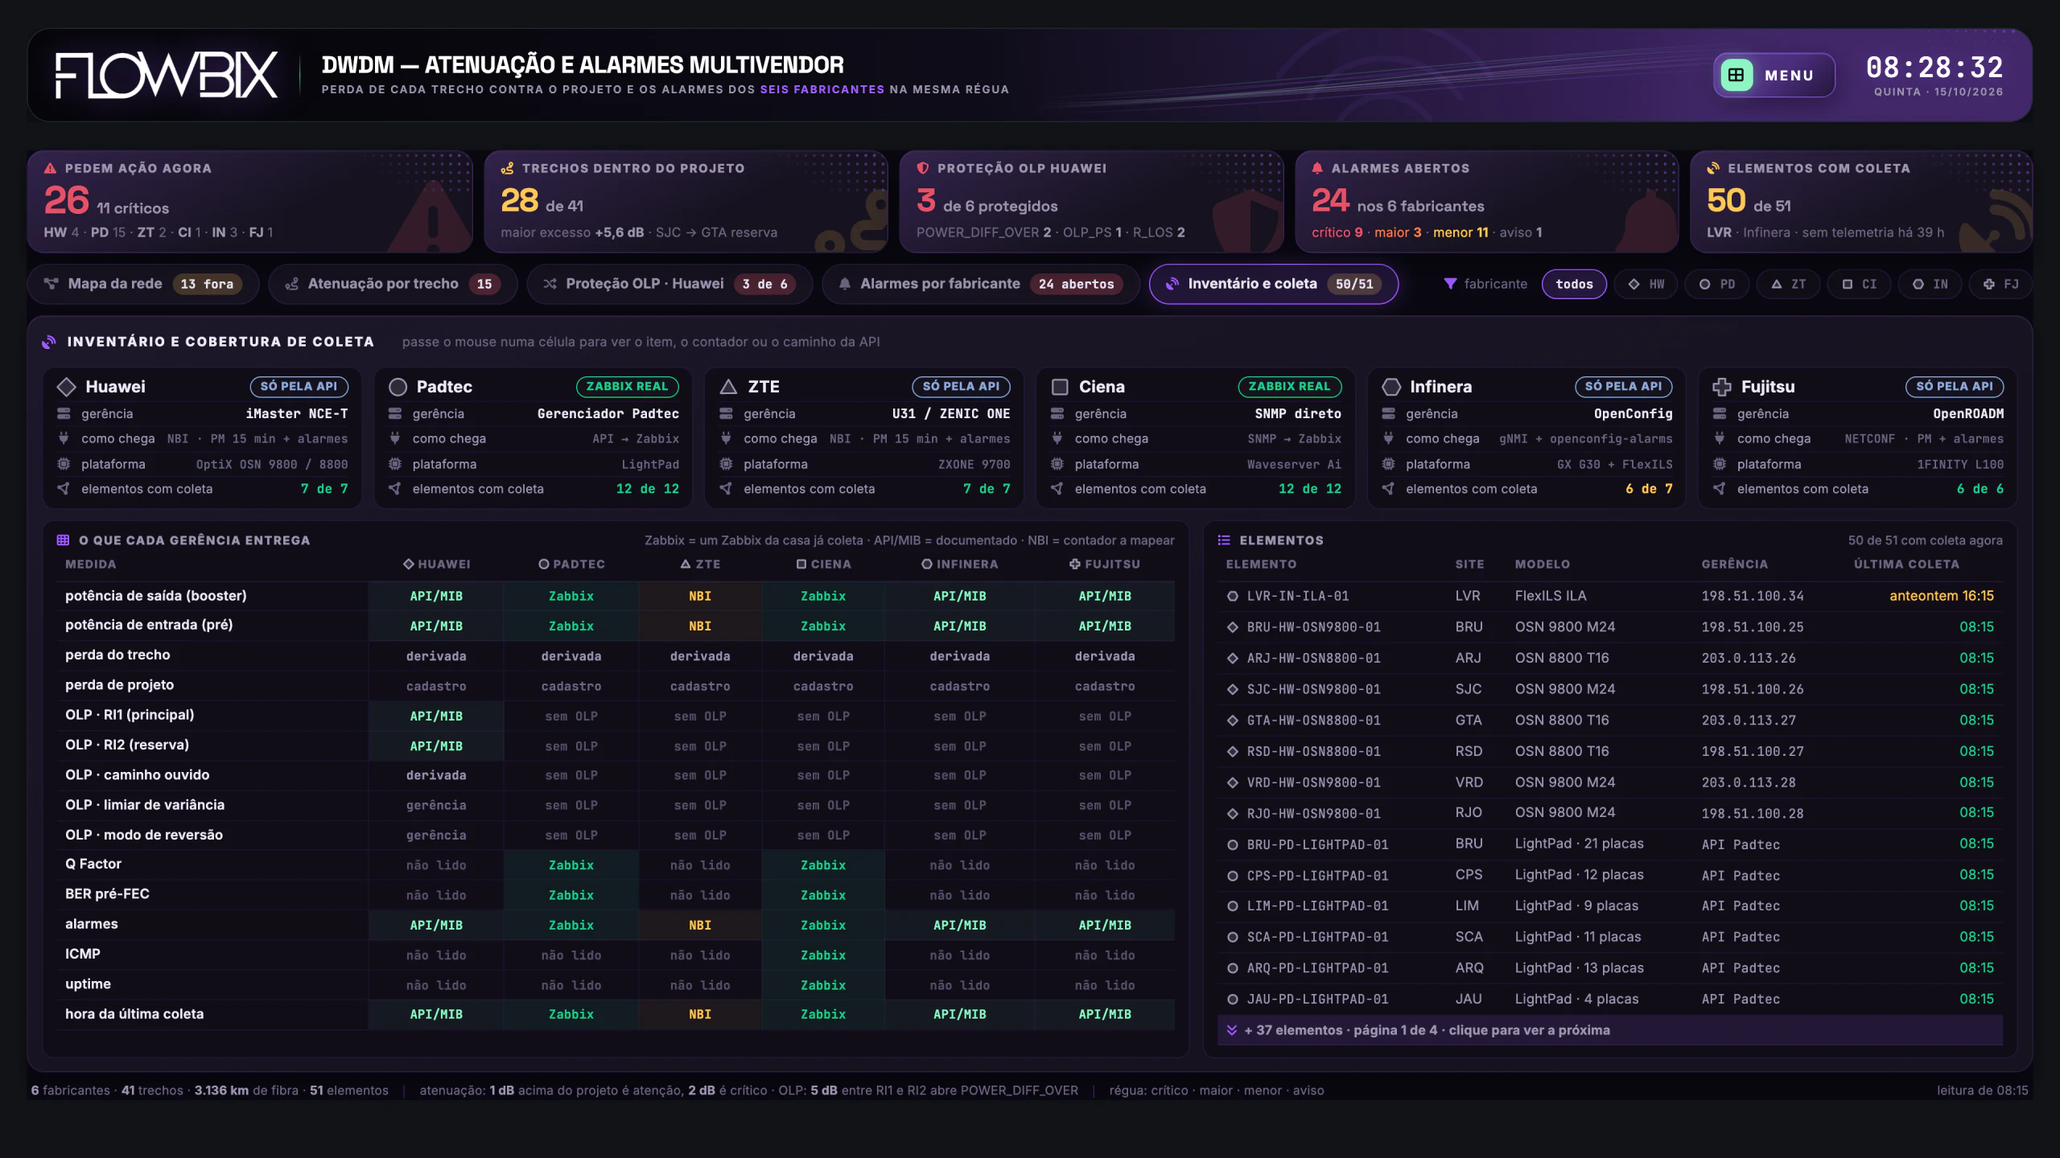The image size is (2060, 1158).
Task: Select element row BRU-HW-OSN9800-01
Action: pos(1609,626)
